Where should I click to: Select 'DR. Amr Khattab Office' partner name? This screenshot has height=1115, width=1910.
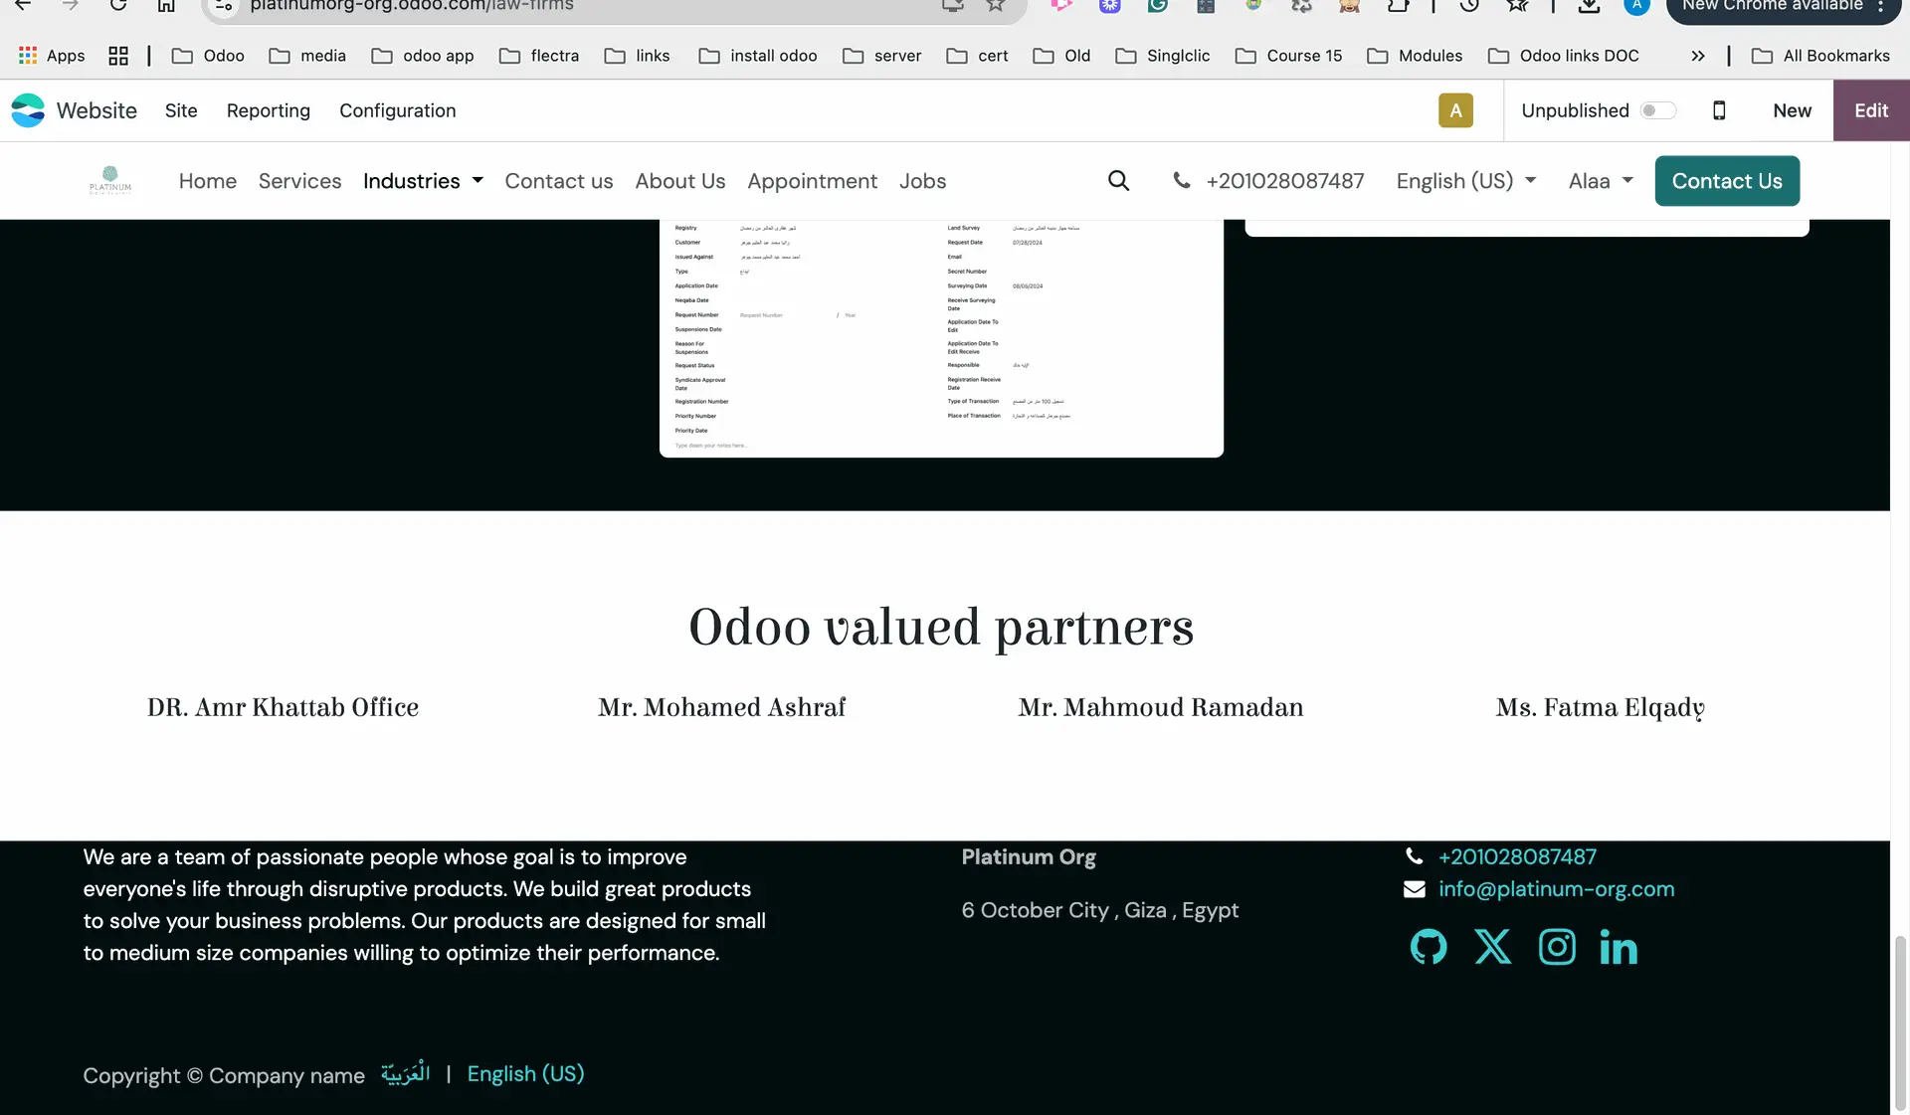pos(283,707)
